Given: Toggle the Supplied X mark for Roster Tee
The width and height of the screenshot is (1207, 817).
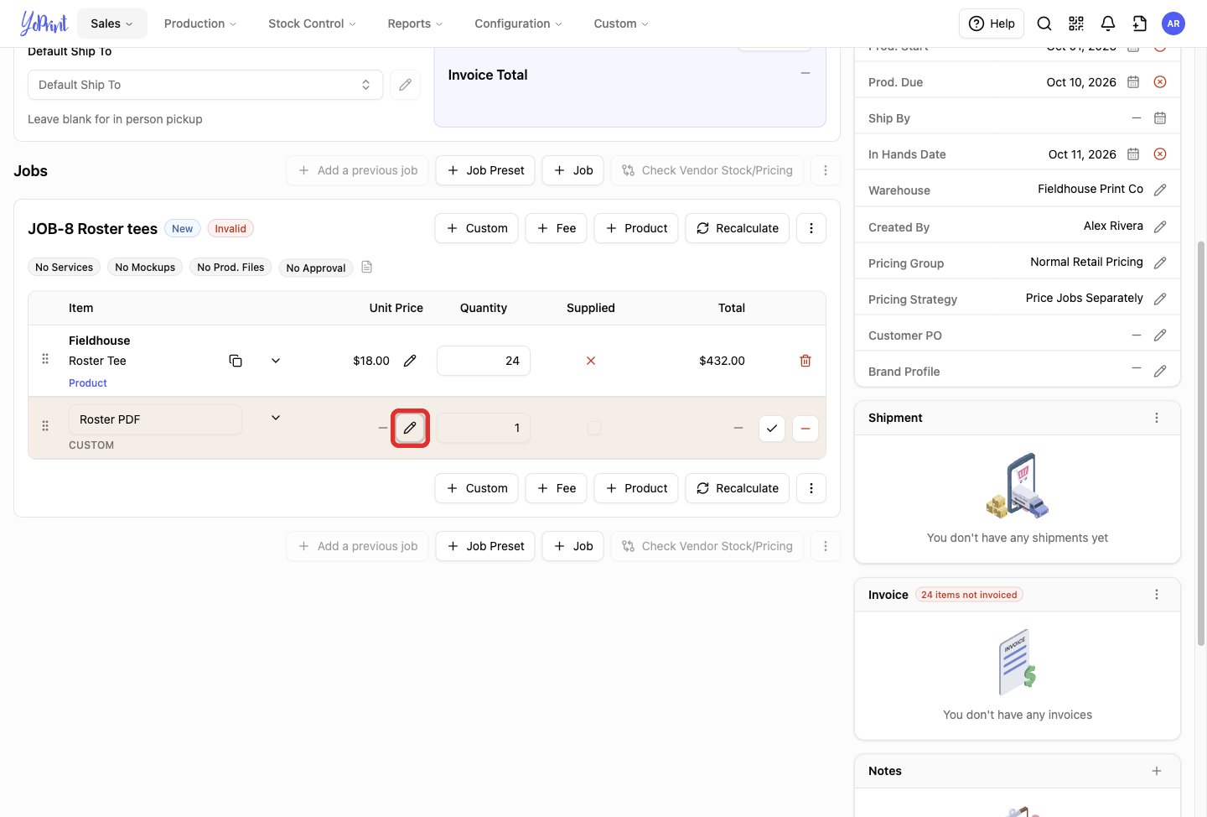Looking at the screenshot, I should click(x=591, y=361).
